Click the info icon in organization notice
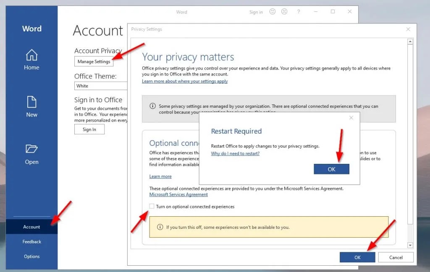Image resolution: width=430 pixels, height=272 pixels. pos(153,106)
